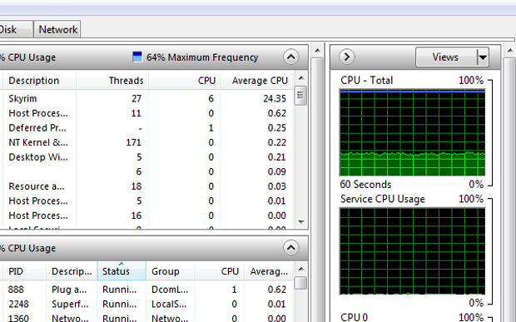Click the Views button
The image size is (516, 322).
(445, 57)
